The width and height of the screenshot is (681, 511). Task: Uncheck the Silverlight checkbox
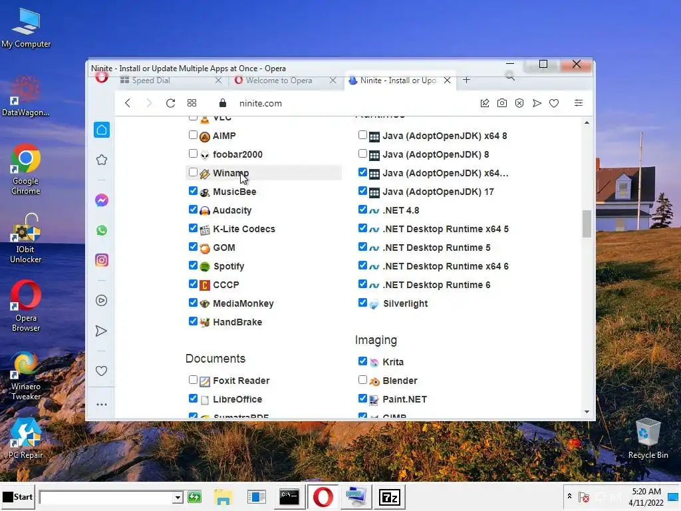pos(362,303)
